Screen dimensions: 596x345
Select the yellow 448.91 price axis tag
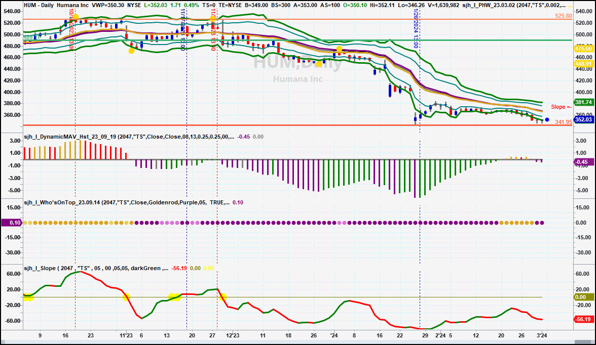[x=583, y=64]
